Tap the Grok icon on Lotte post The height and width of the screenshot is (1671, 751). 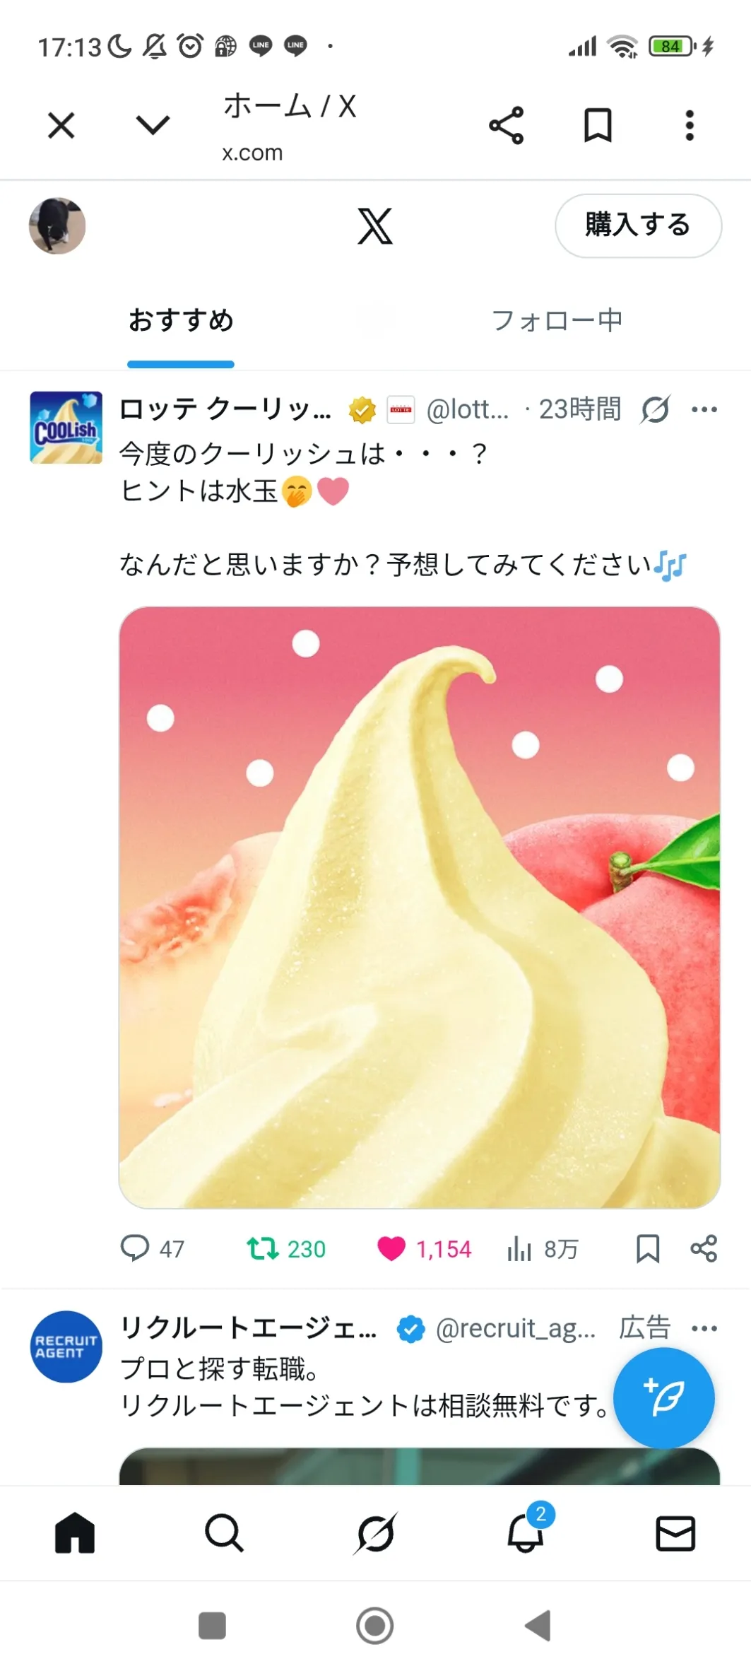pyautogui.click(x=656, y=409)
